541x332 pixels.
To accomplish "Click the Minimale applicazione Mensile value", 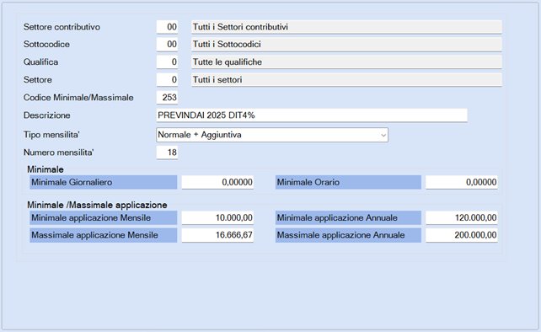I will (x=217, y=217).
